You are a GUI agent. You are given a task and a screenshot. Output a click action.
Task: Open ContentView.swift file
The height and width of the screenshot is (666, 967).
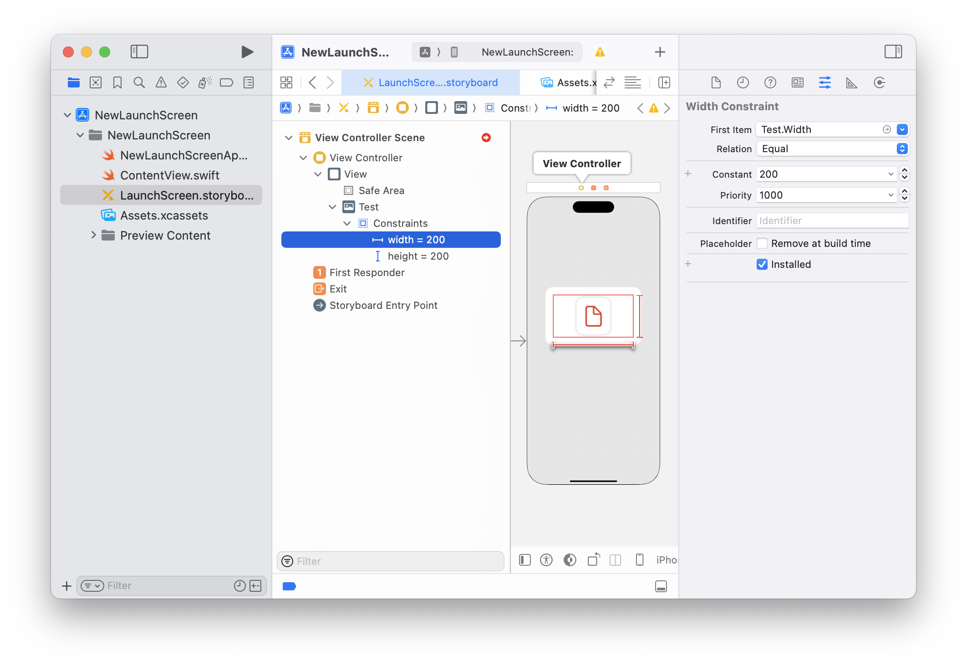(x=169, y=175)
